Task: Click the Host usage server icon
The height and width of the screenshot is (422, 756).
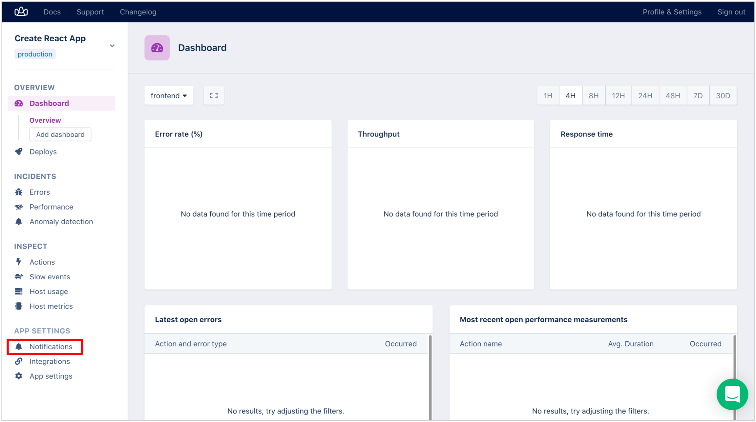Action: pyautogui.click(x=19, y=291)
